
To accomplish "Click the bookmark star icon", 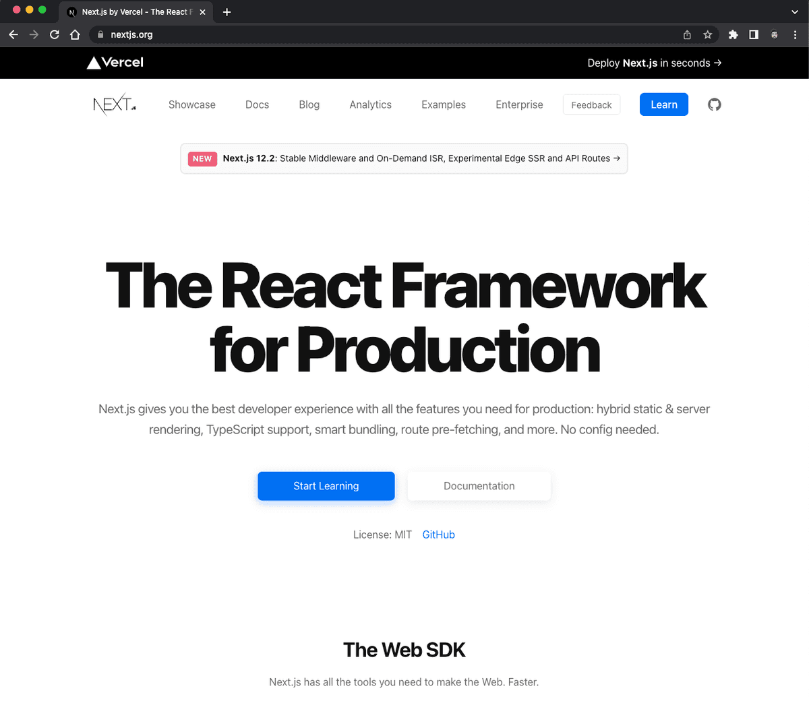I will pyautogui.click(x=709, y=34).
